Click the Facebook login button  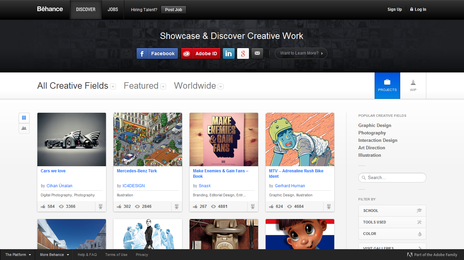click(157, 53)
